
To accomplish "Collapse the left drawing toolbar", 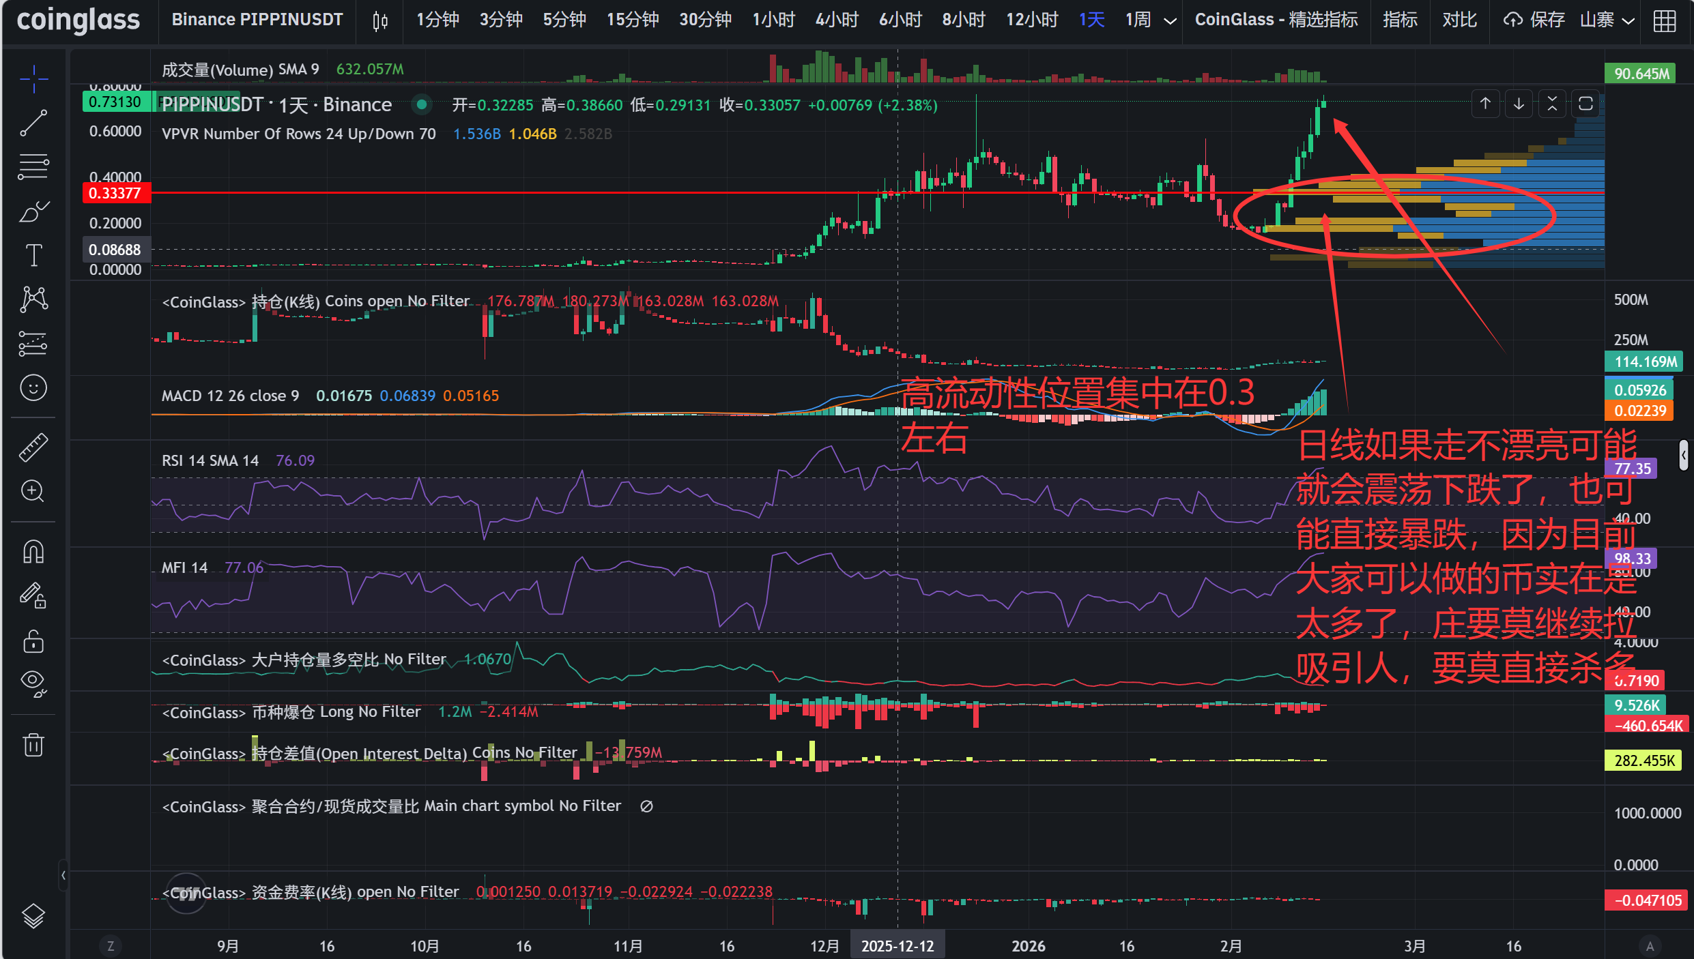I will point(63,875).
